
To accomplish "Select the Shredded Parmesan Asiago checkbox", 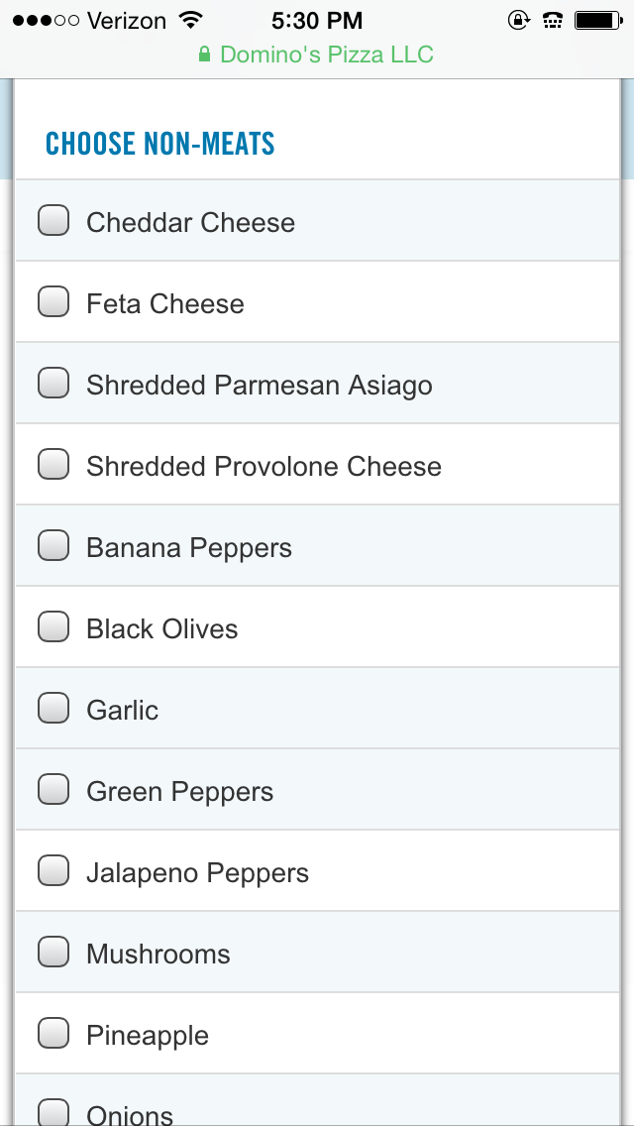I will pos(53,383).
